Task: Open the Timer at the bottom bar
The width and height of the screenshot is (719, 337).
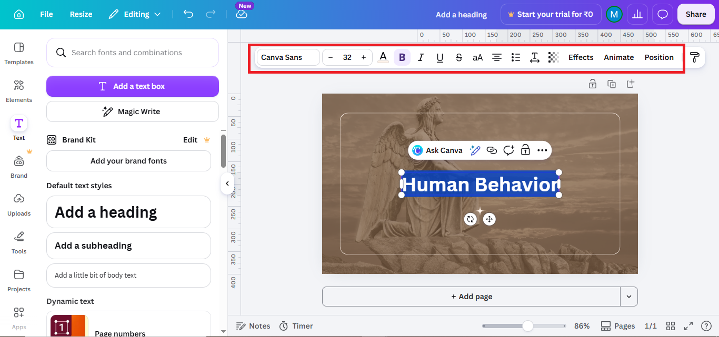Action: [x=296, y=326]
